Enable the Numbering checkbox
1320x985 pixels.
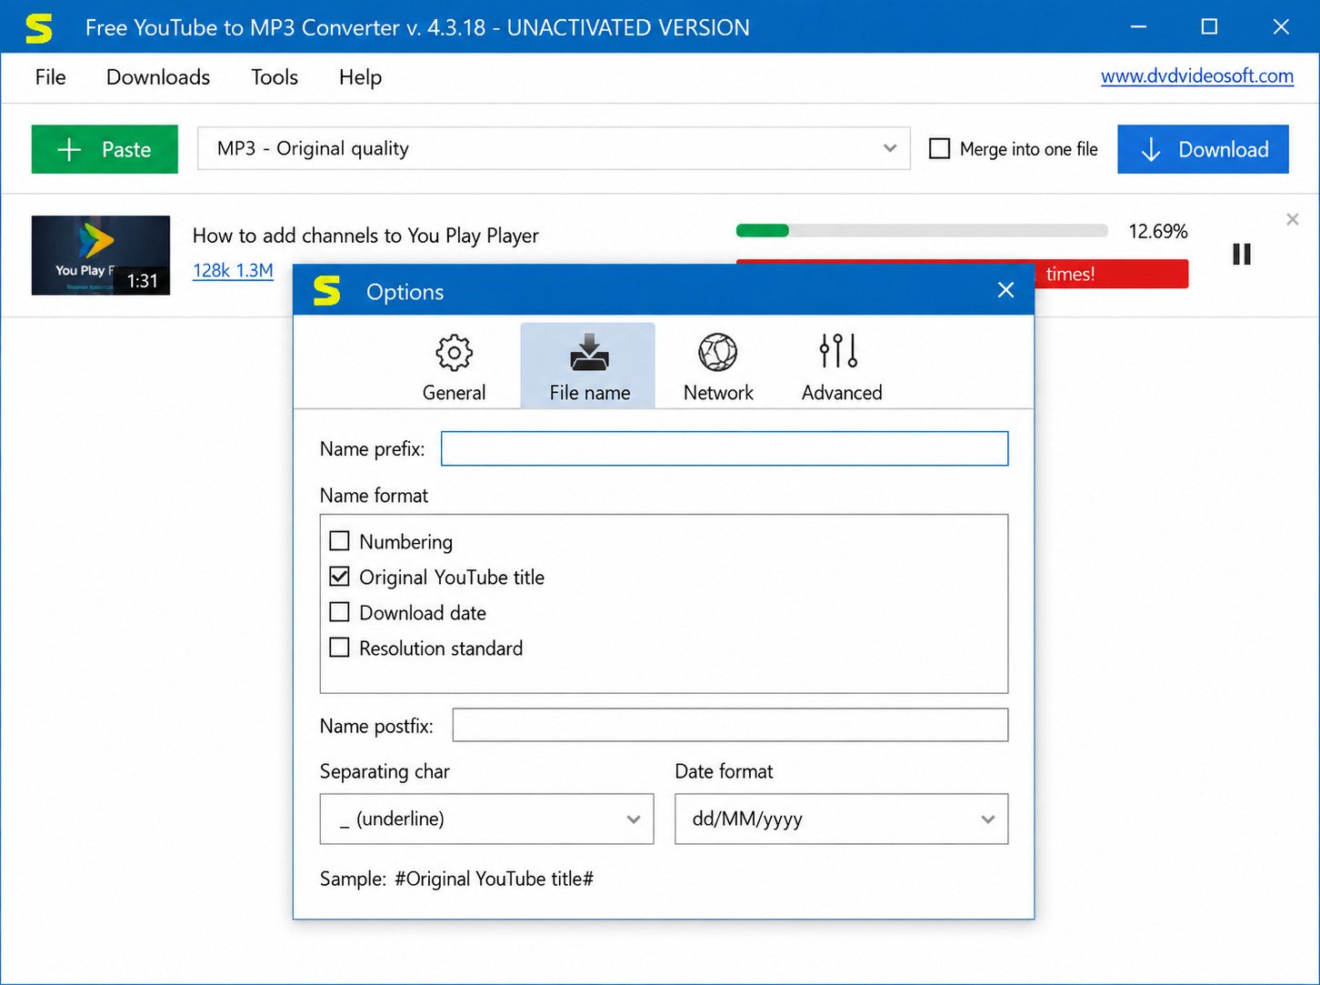(339, 541)
